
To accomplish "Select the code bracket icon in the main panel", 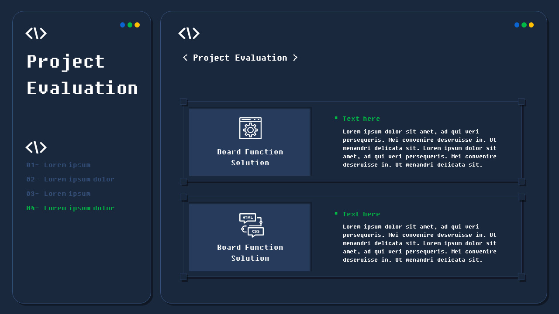I will click(189, 33).
